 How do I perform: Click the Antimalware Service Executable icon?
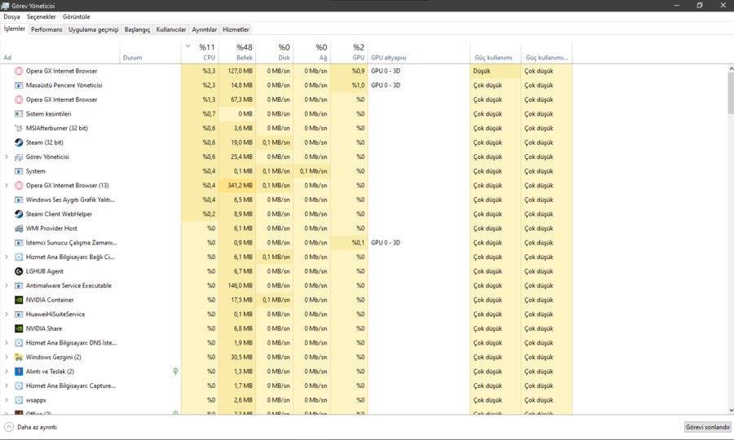19,286
